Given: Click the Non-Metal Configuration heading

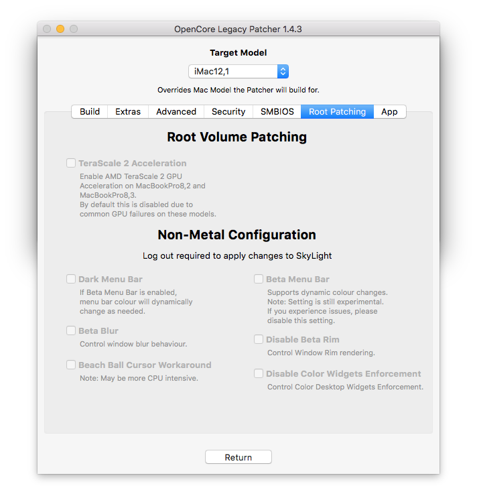Looking at the screenshot, I should pos(237,235).
